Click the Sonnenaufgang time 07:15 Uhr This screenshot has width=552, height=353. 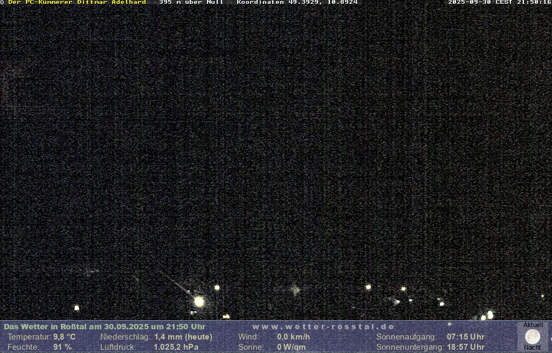[x=465, y=337]
